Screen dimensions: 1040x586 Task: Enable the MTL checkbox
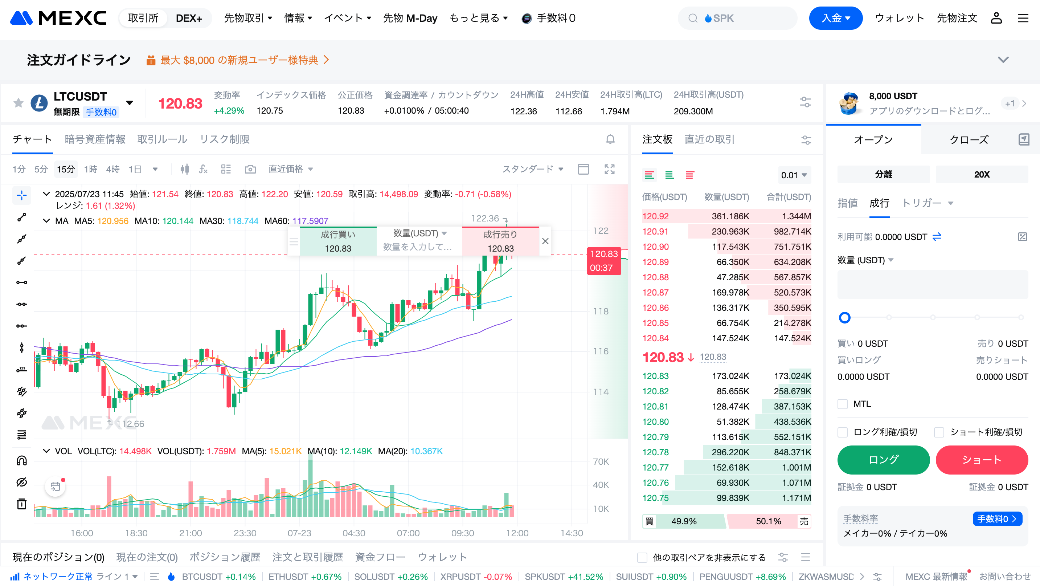click(843, 404)
